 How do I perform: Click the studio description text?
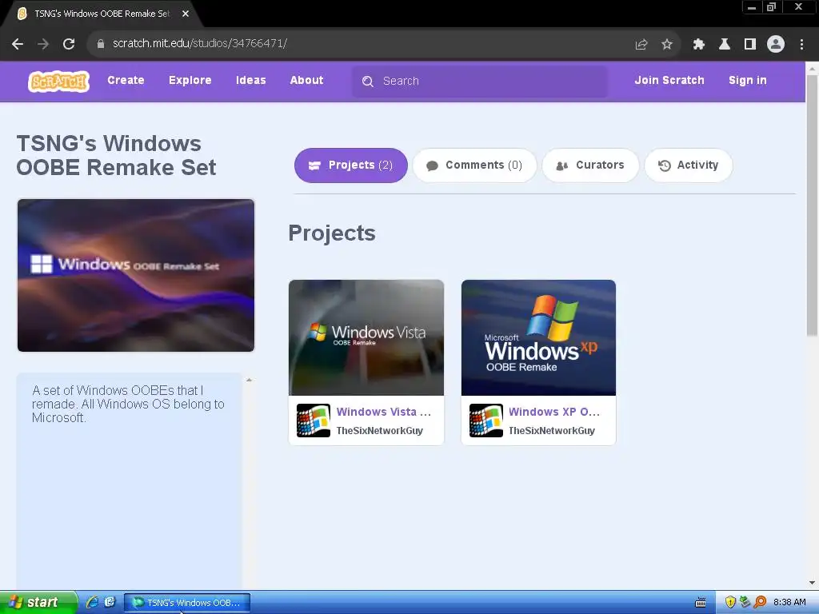128,404
